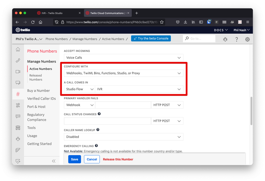Select the Twilio Cloud Communications tab
265x181 pixels.
coord(108,13)
